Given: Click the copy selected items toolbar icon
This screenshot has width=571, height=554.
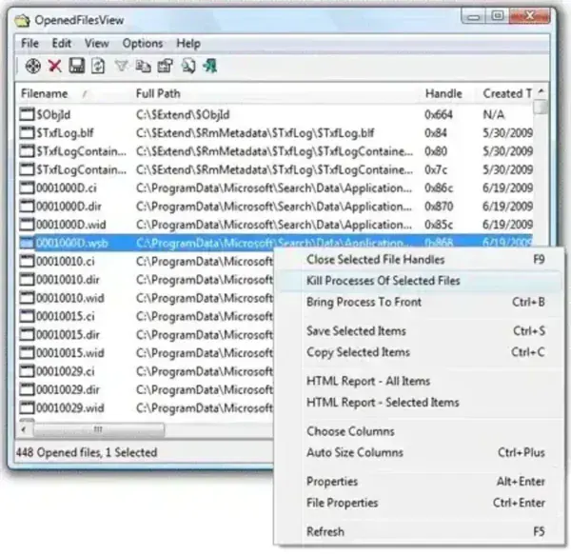Looking at the screenshot, I should [x=143, y=67].
